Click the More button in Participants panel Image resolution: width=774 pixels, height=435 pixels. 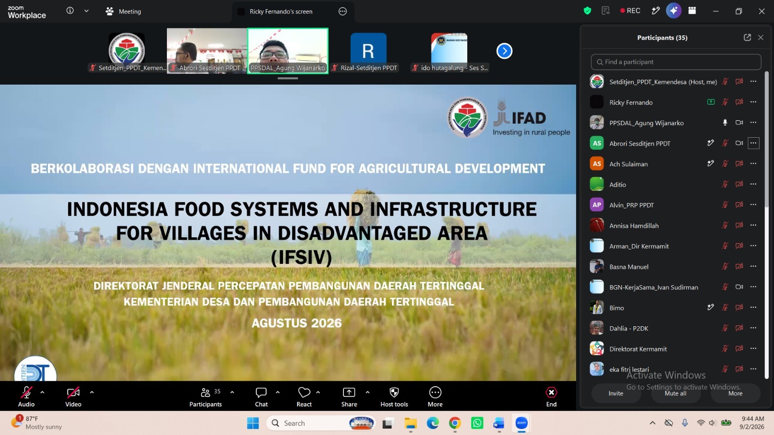click(x=735, y=393)
